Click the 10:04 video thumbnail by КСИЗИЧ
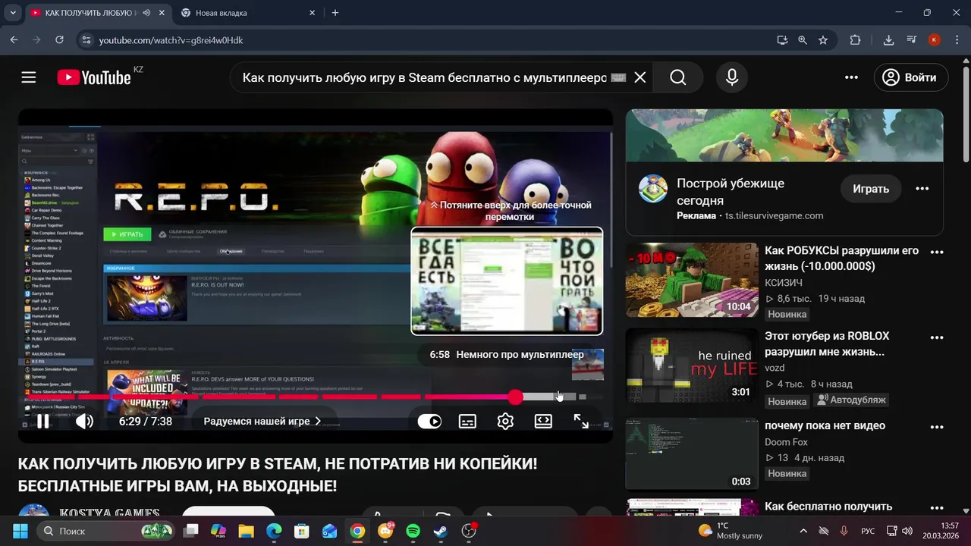 (692, 280)
